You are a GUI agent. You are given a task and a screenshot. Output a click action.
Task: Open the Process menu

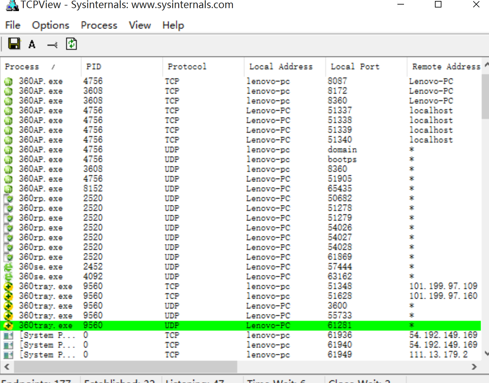[99, 25]
